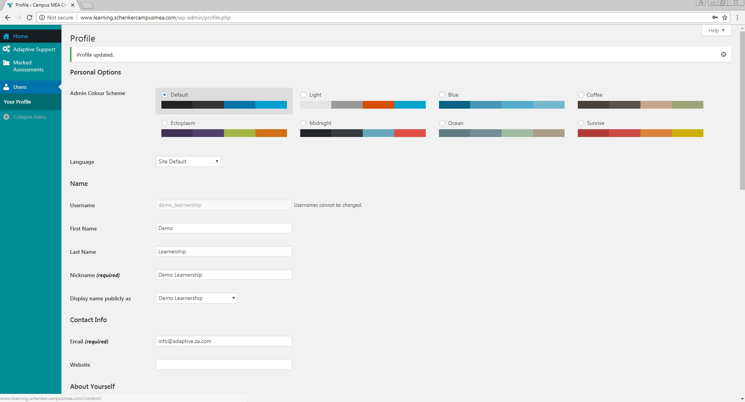Expand the Help panel
Viewport: 745px width, 402px height.
click(716, 30)
